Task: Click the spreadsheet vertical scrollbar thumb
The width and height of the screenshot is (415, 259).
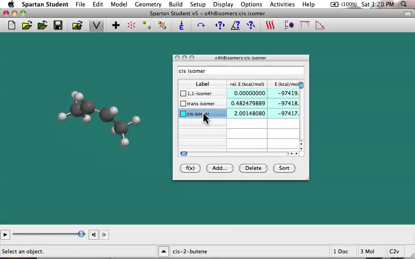Action: (x=301, y=85)
